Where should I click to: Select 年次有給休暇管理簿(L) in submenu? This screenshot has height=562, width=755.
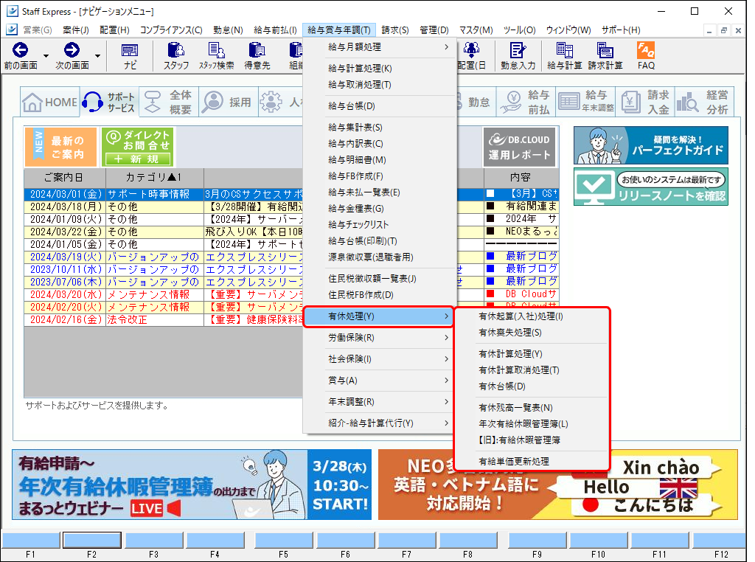click(532, 424)
